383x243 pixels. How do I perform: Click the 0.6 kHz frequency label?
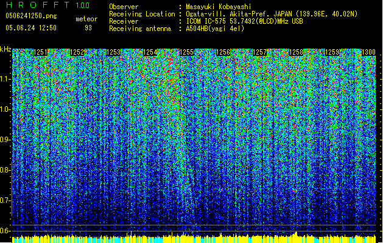(x=5, y=231)
